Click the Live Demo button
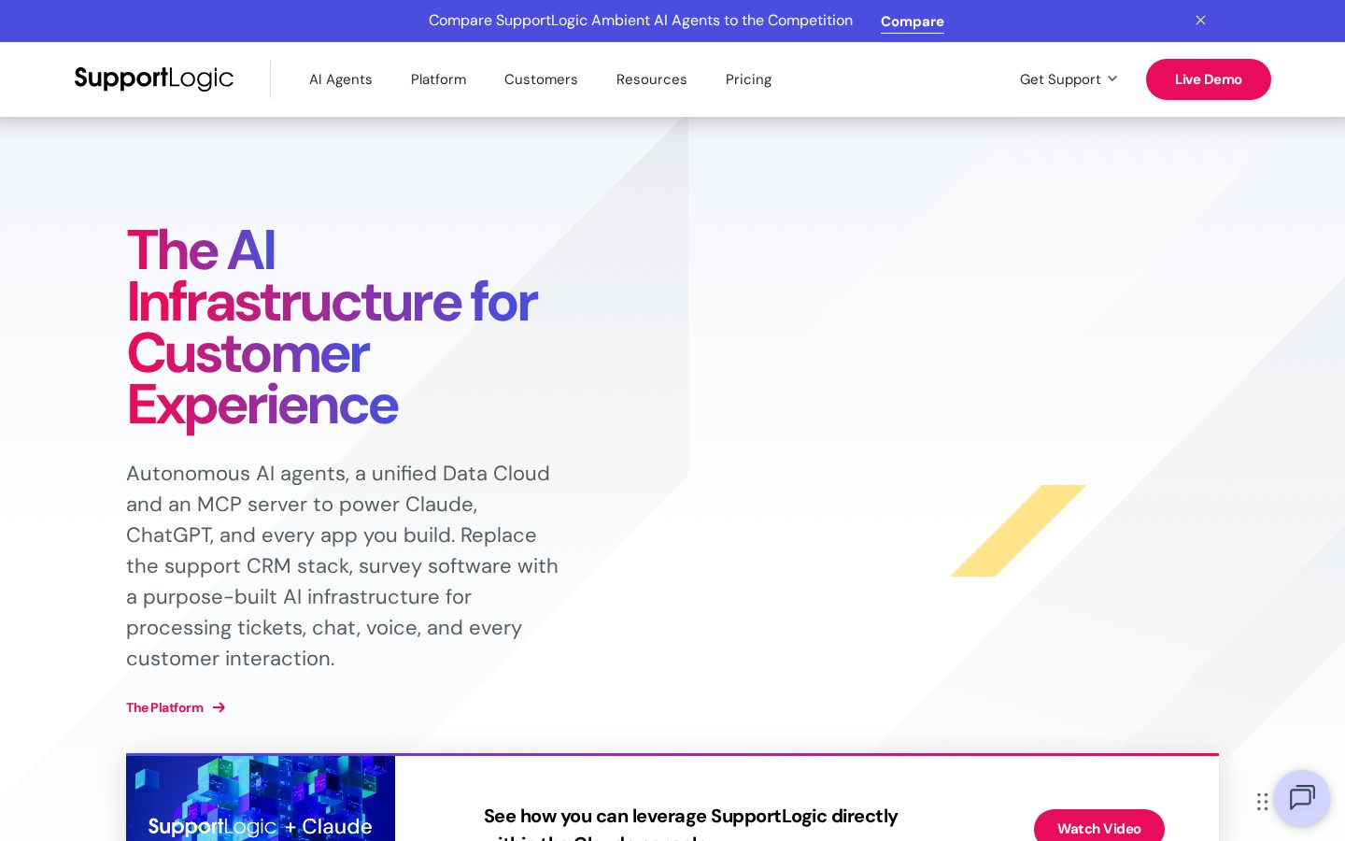This screenshot has width=1345, height=841. (1208, 79)
